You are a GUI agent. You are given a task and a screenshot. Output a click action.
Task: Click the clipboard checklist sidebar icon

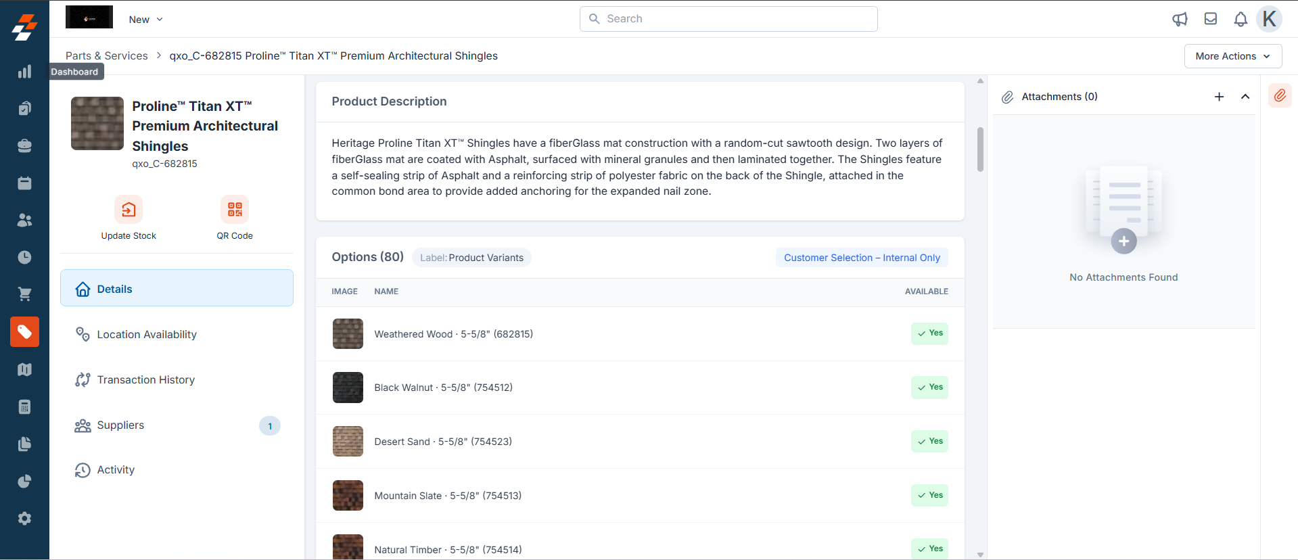(x=24, y=109)
